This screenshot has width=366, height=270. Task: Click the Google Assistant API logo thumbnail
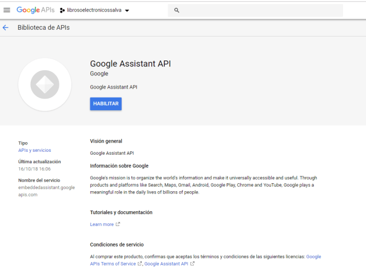click(x=45, y=84)
